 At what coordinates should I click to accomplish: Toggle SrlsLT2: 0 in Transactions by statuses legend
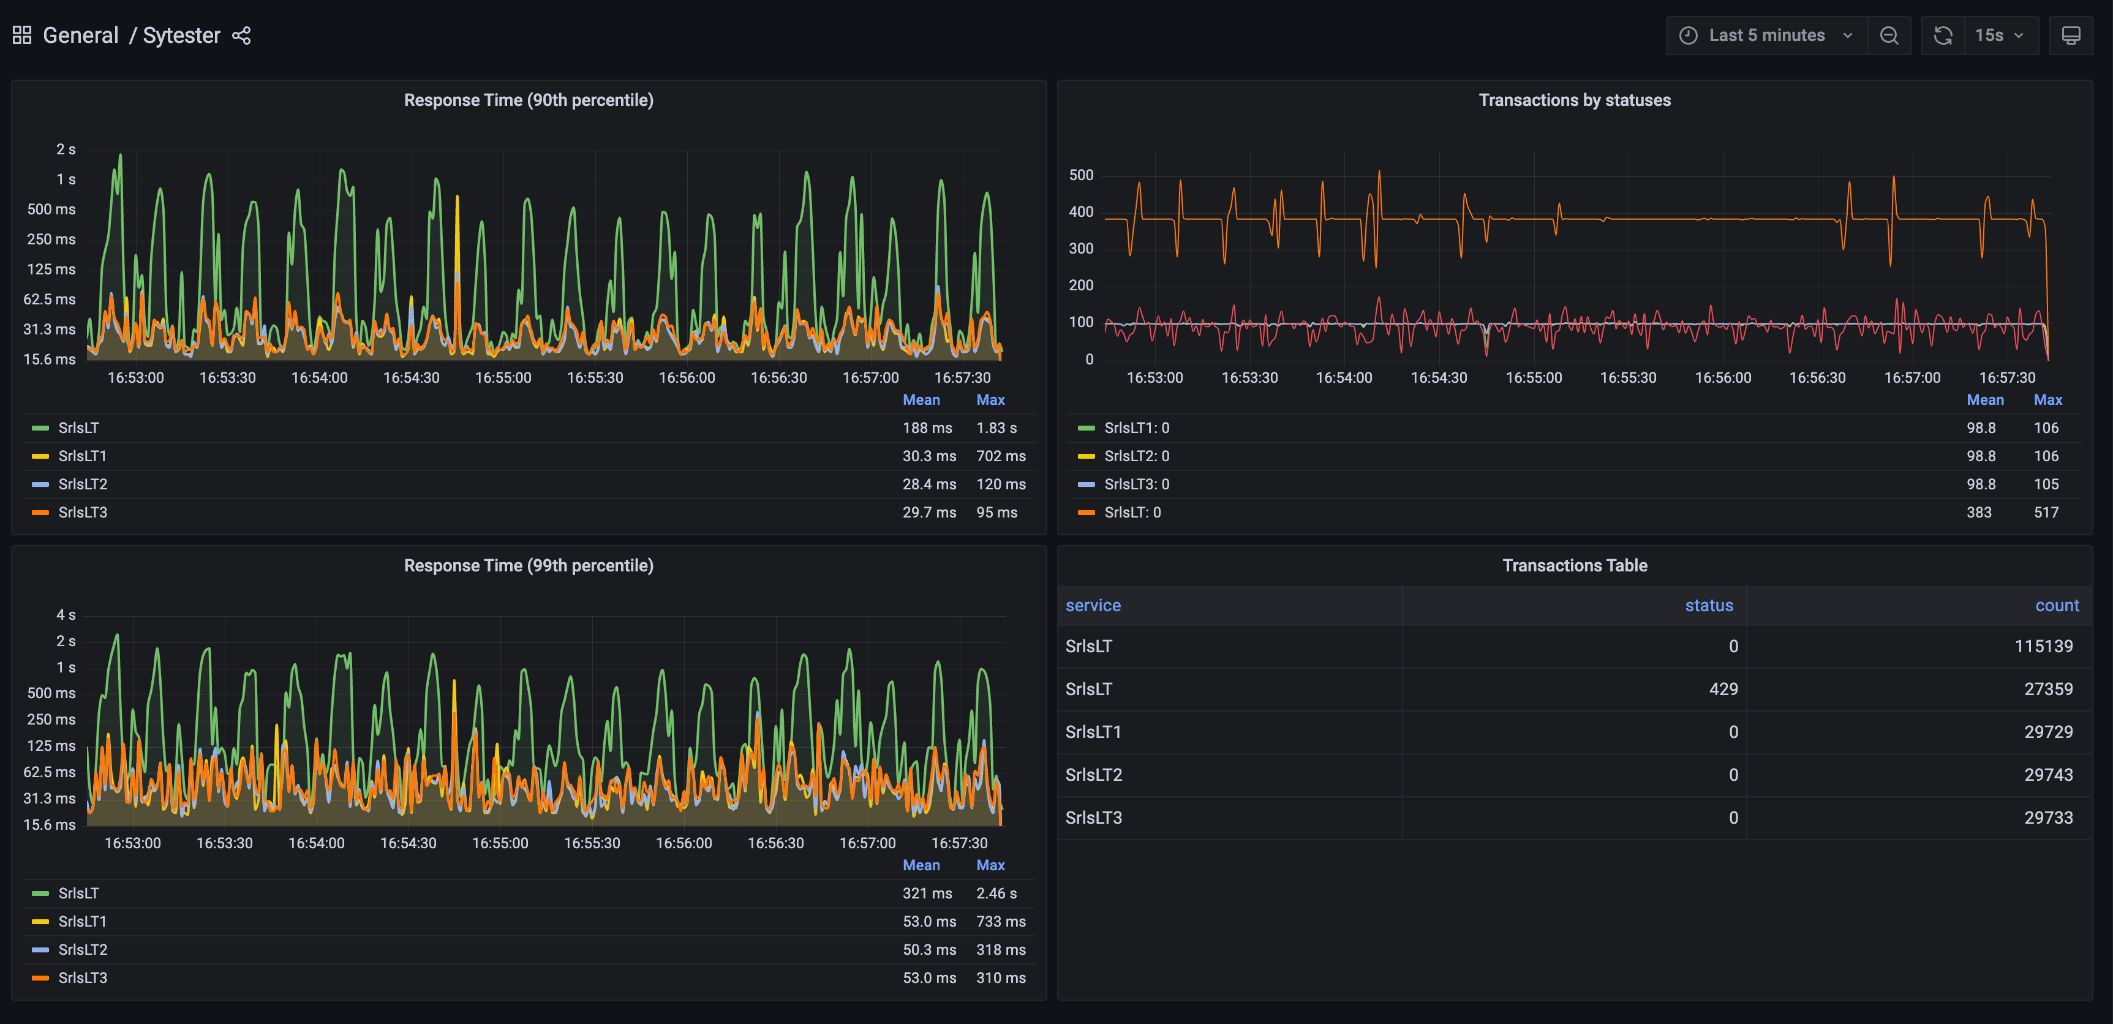(x=1136, y=456)
